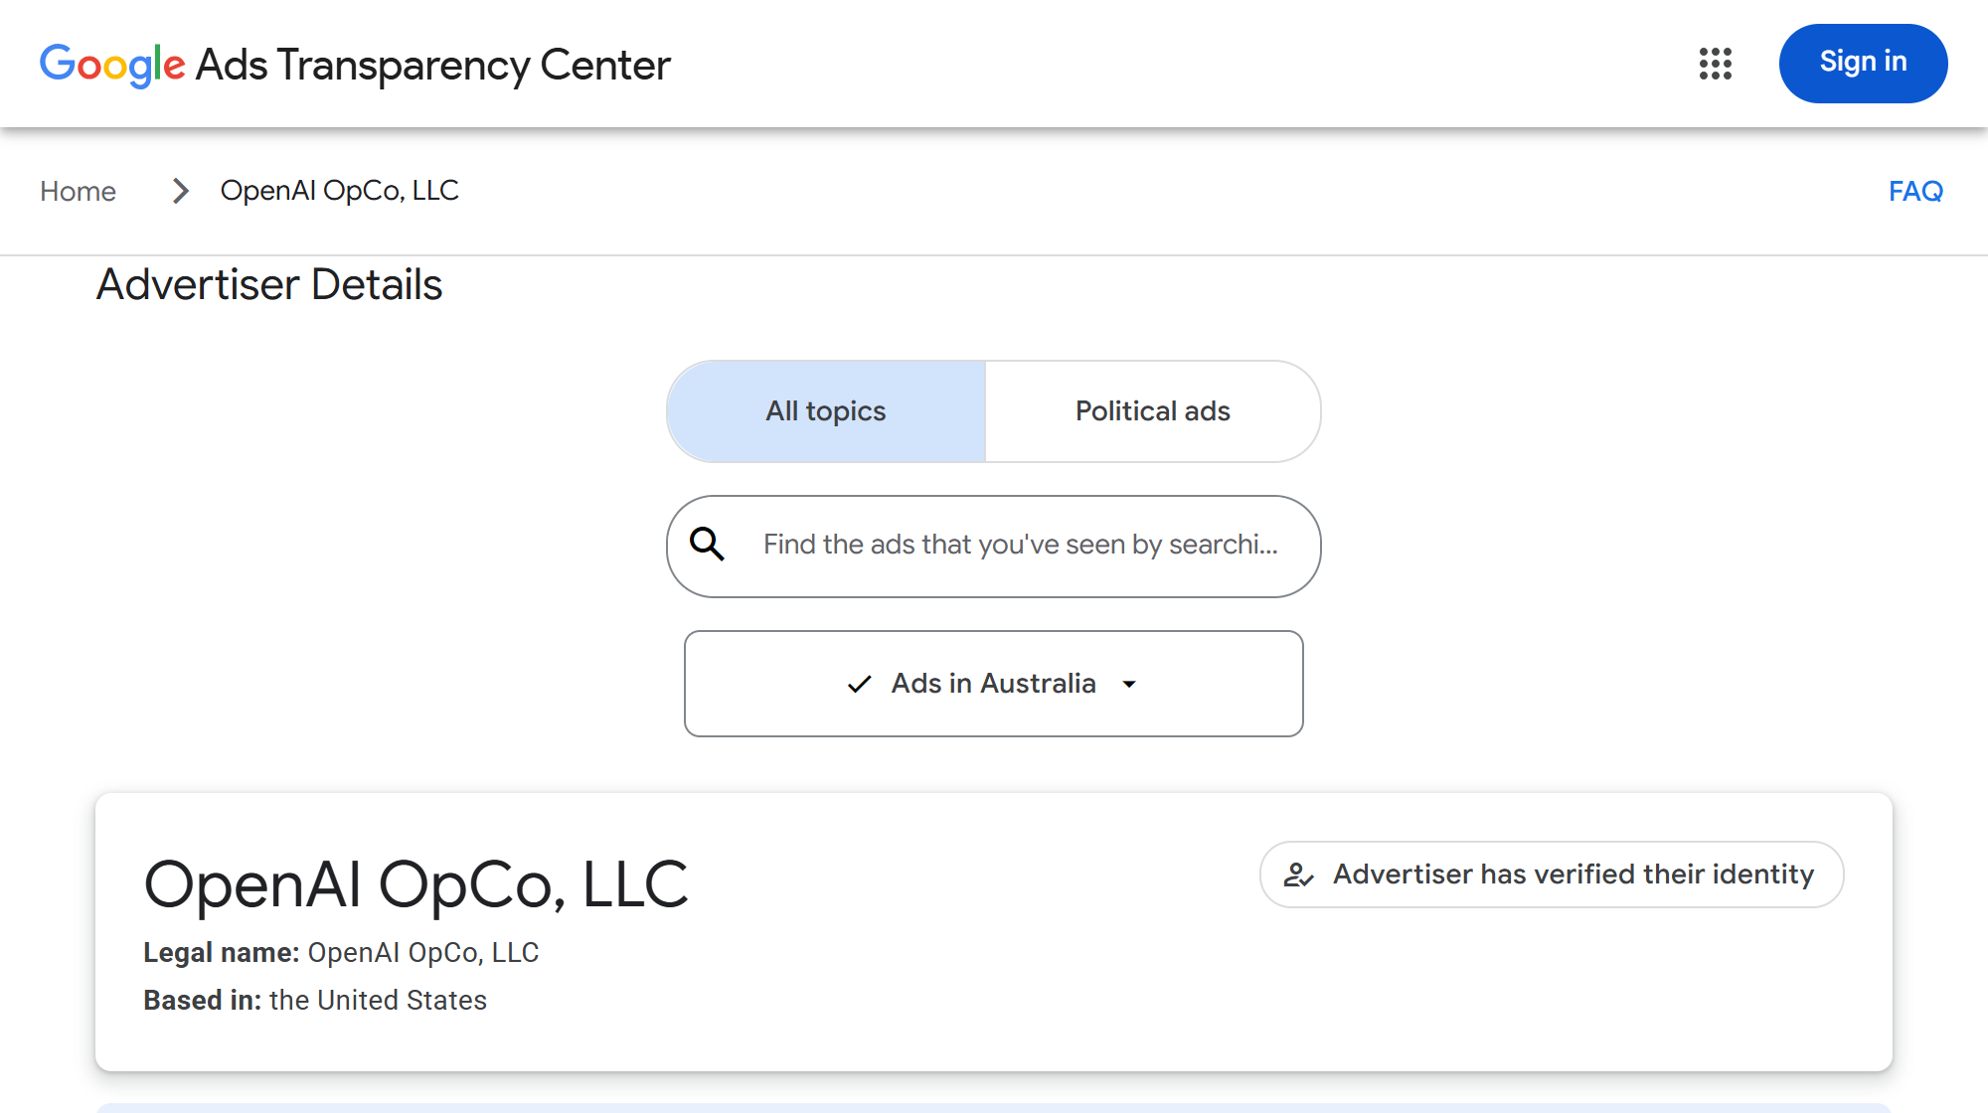Expand the Ads in Australia dropdown
1988x1113 pixels.
pyautogui.click(x=994, y=684)
